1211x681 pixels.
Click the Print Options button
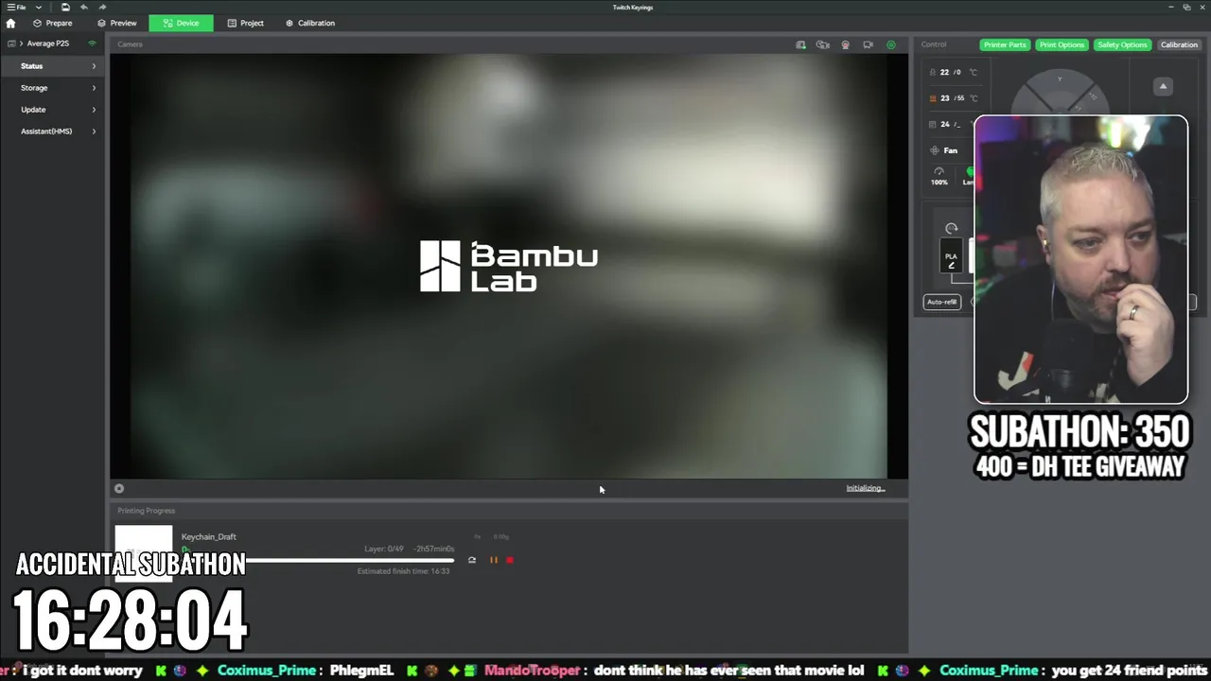(1062, 44)
